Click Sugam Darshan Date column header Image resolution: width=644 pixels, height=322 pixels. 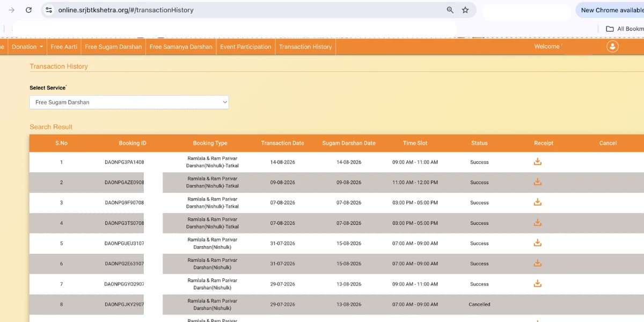click(x=349, y=143)
